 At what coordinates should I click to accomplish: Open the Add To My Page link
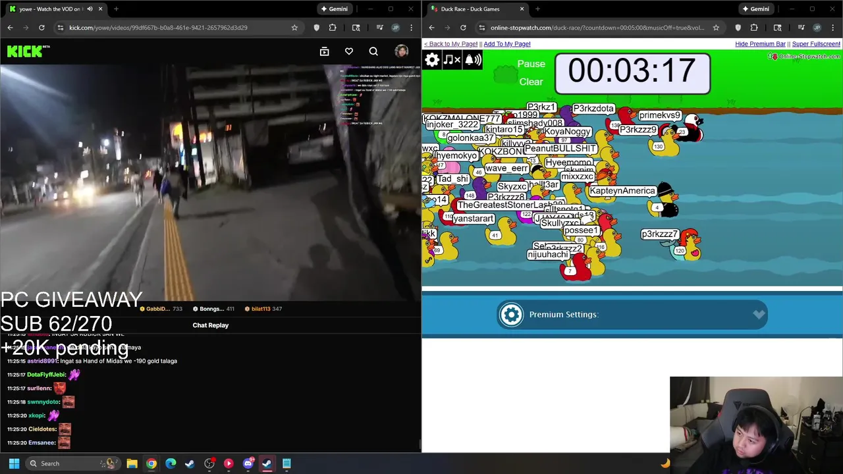point(507,44)
